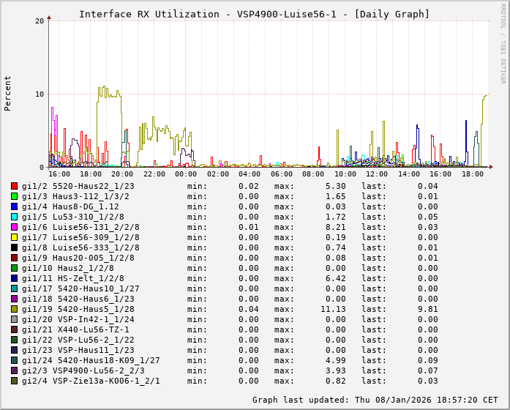Click the 06:00 time label on x-axis
The image size is (510, 410).
282,174
